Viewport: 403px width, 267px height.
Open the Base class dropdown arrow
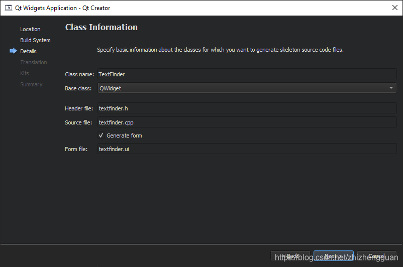(391, 88)
